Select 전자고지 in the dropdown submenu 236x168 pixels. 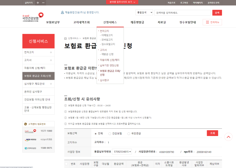click(104, 31)
